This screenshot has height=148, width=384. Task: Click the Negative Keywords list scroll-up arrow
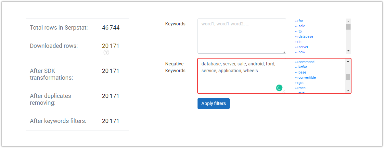[x=348, y=61]
